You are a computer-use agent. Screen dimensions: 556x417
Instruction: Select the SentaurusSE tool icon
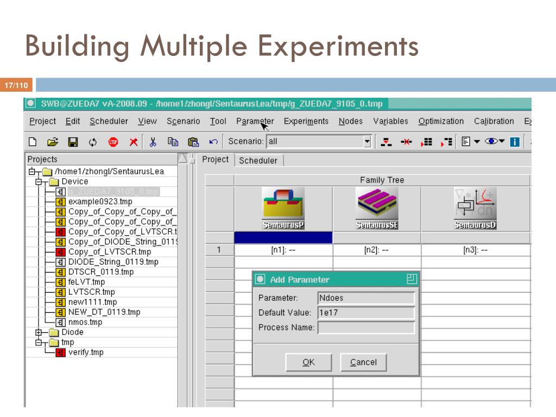377,208
